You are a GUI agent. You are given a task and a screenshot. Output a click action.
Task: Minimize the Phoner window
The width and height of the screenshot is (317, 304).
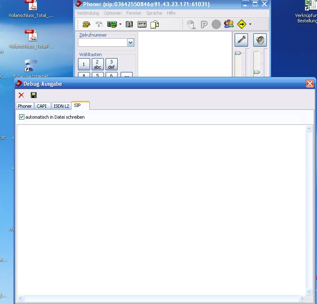tap(245, 4)
